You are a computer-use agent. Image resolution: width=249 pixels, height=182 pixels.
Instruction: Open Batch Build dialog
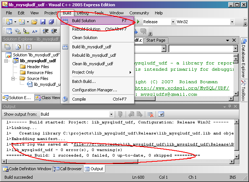point(97,81)
